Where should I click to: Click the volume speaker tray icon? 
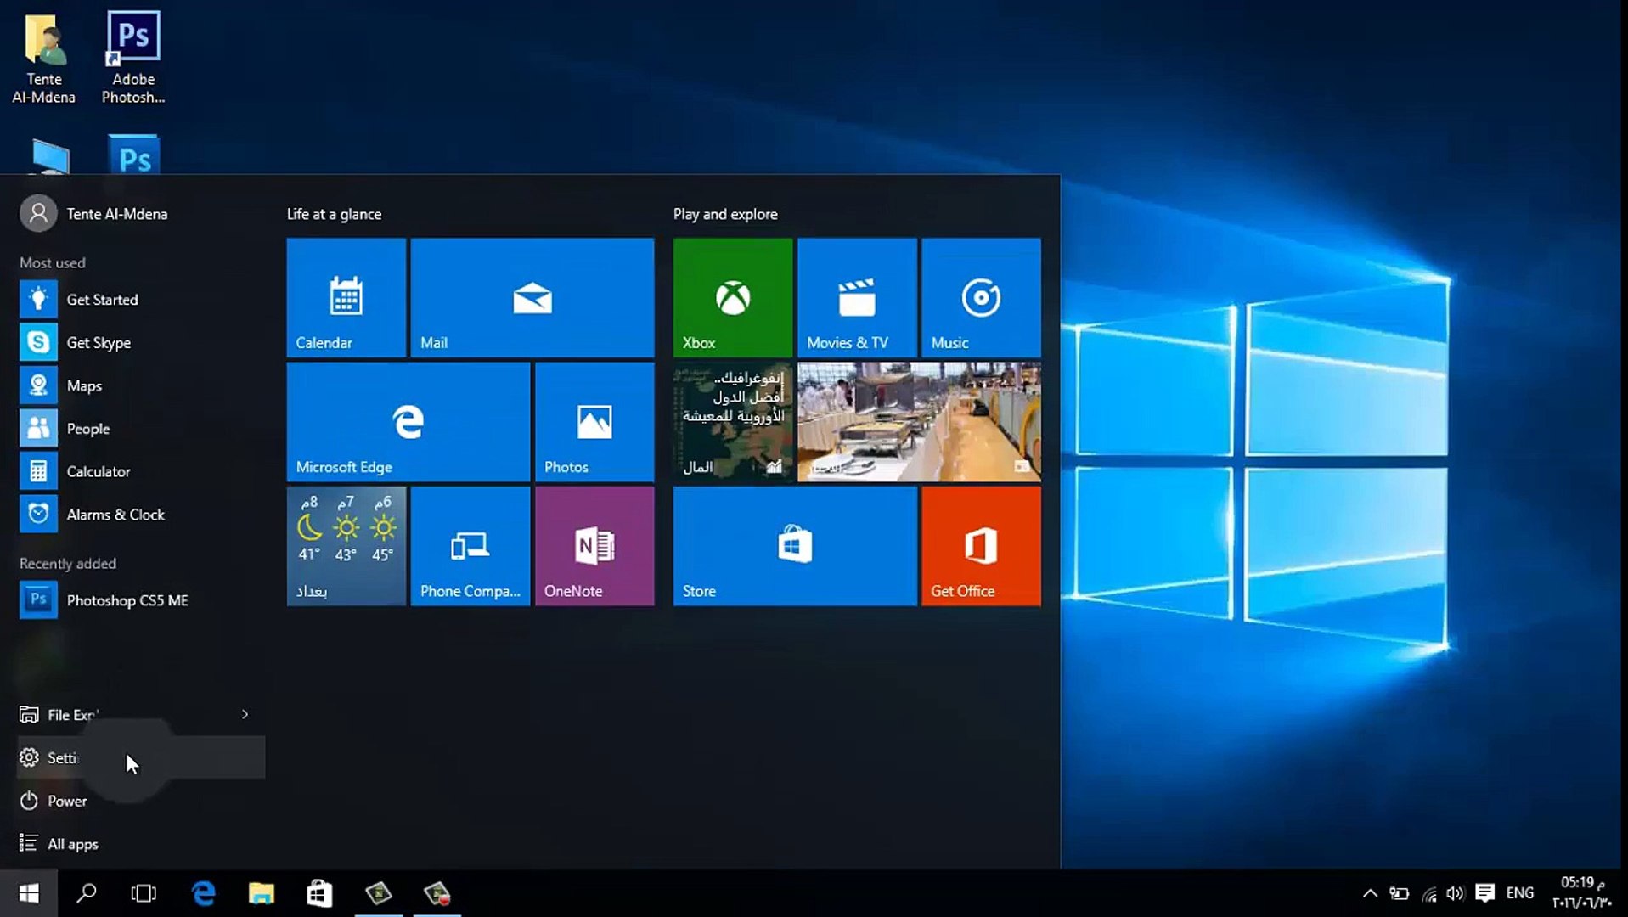coord(1456,893)
